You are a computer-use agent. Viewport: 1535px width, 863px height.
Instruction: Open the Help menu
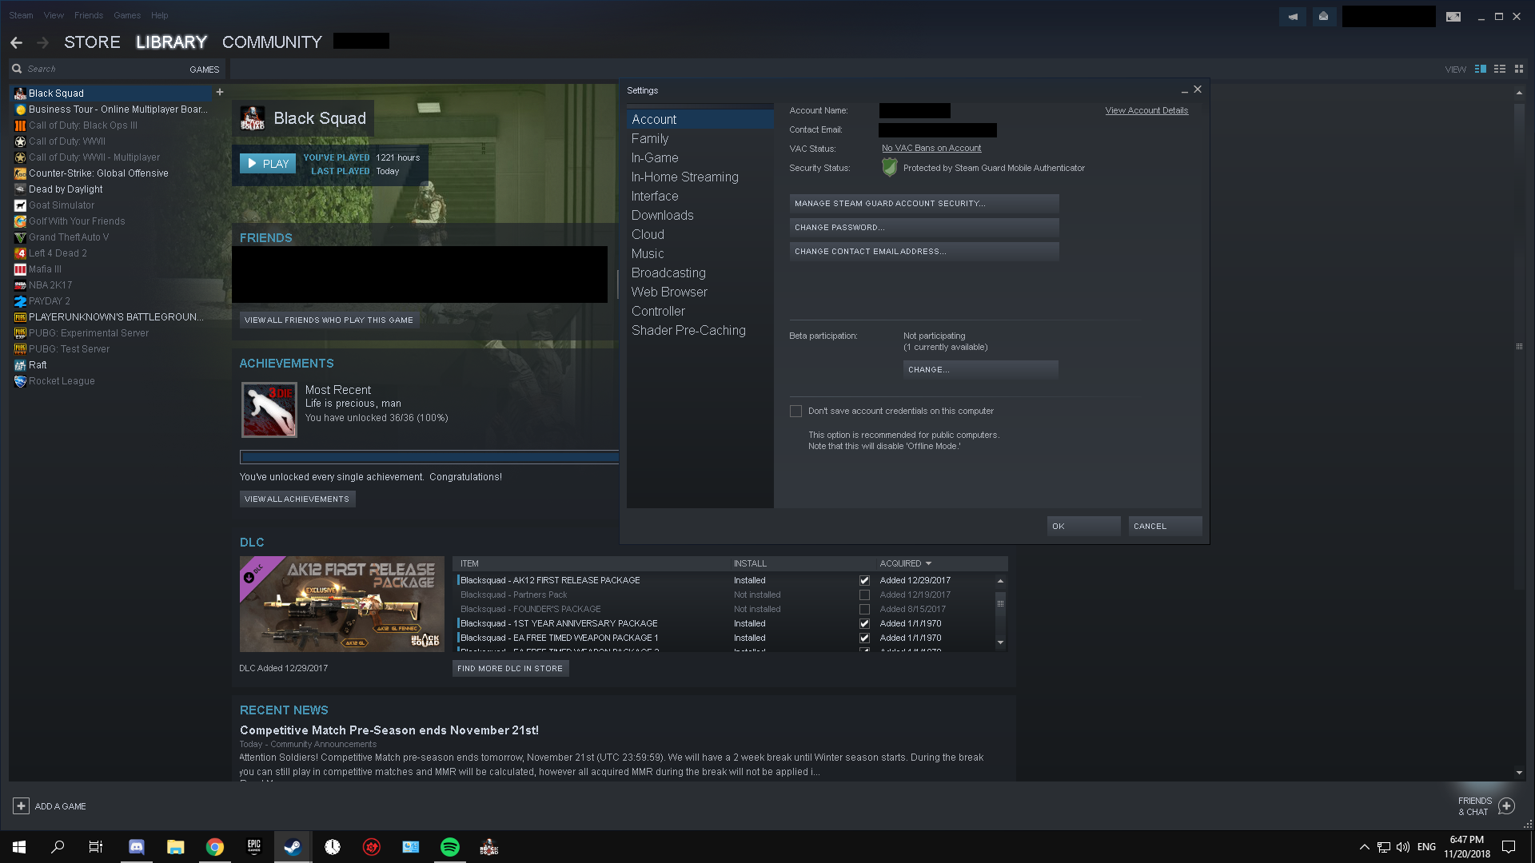click(x=160, y=15)
